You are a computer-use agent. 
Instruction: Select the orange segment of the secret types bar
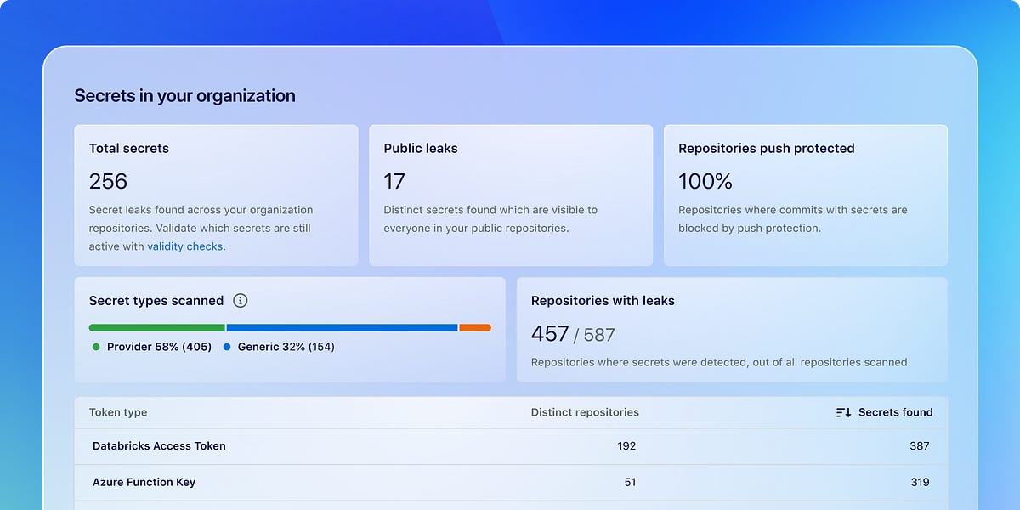click(475, 327)
